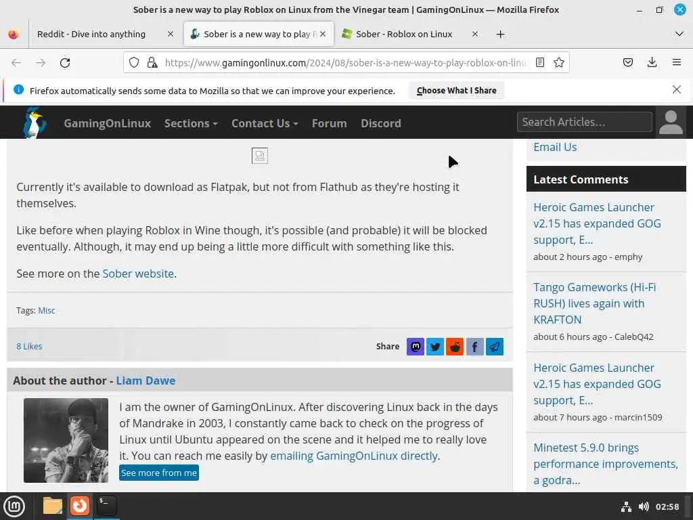The width and height of the screenshot is (693, 520).
Task: Click the Choose What I Share button
Action: point(457,91)
